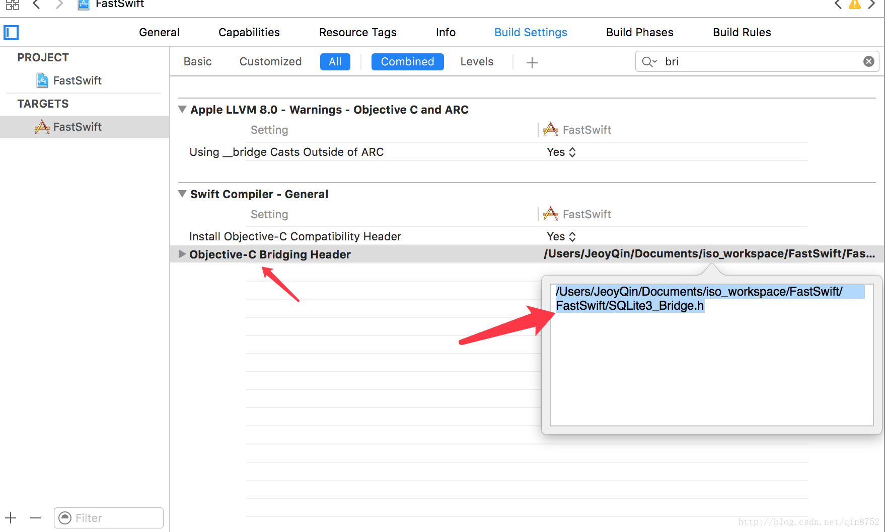Go forward with the right chevron in the jump bar
This screenshot has width=885, height=532.
pos(59,5)
